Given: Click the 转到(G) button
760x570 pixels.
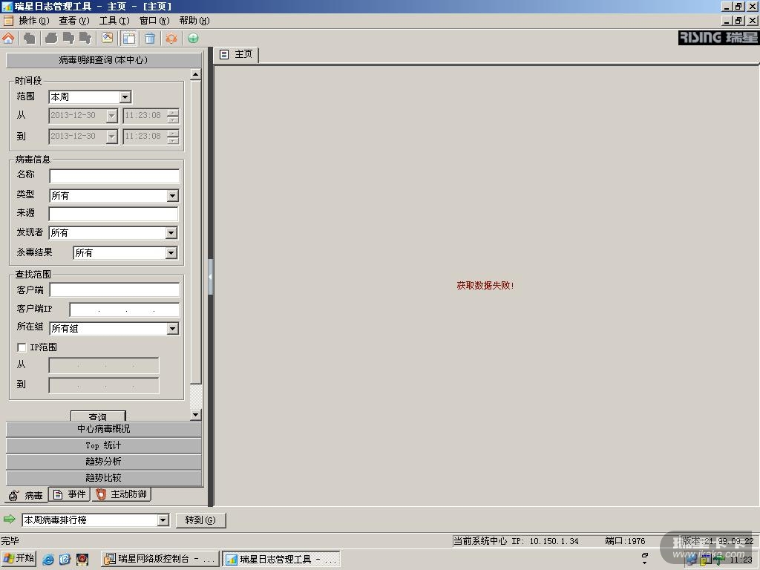Looking at the screenshot, I should [x=200, y=520].
